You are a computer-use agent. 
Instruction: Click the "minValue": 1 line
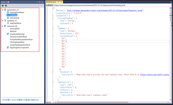pyautogui.click(x=66, y=90)
